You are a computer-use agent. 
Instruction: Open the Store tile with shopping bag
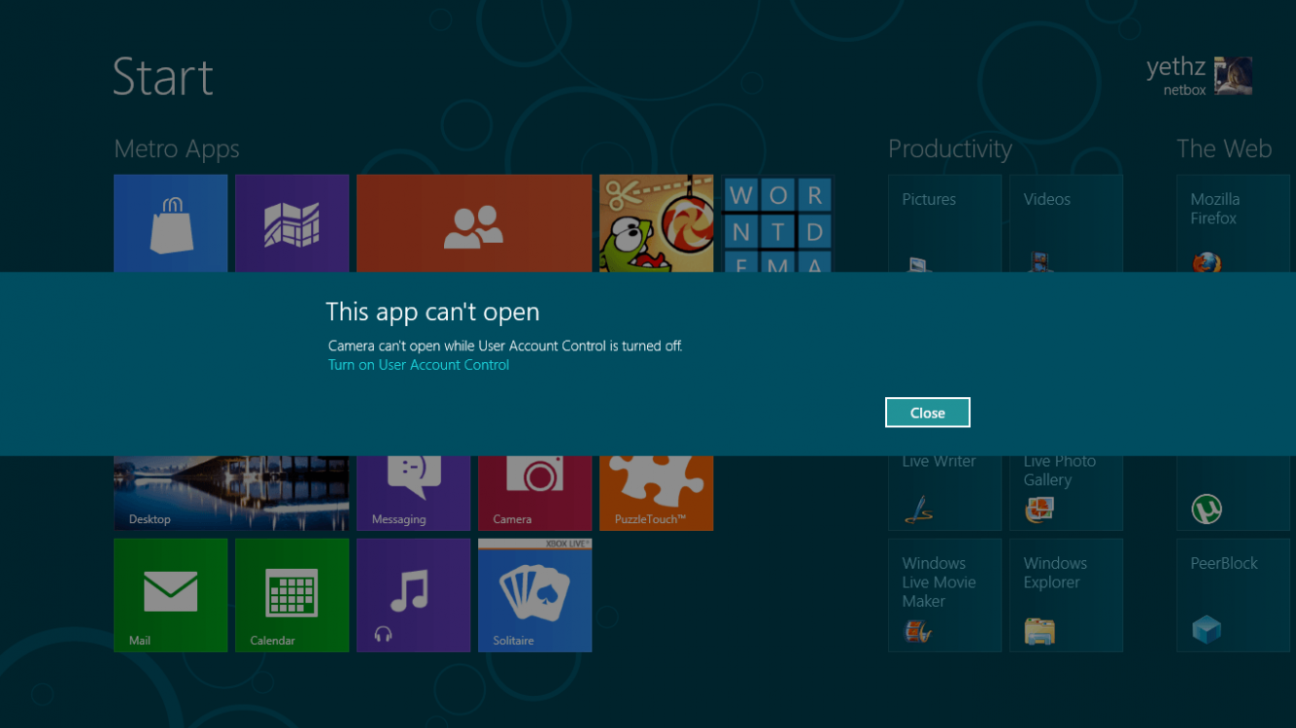171,223
